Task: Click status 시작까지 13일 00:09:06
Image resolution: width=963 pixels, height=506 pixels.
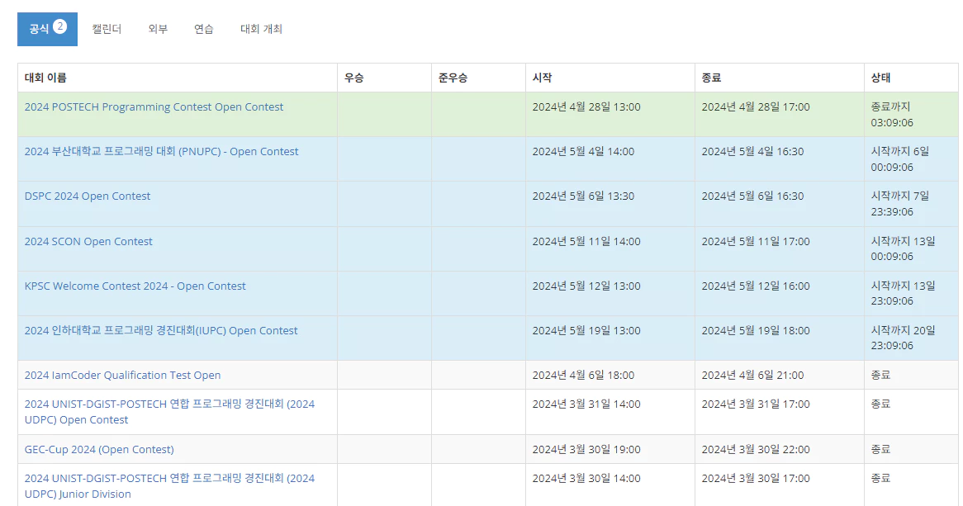Action: [x=904, y=248]
